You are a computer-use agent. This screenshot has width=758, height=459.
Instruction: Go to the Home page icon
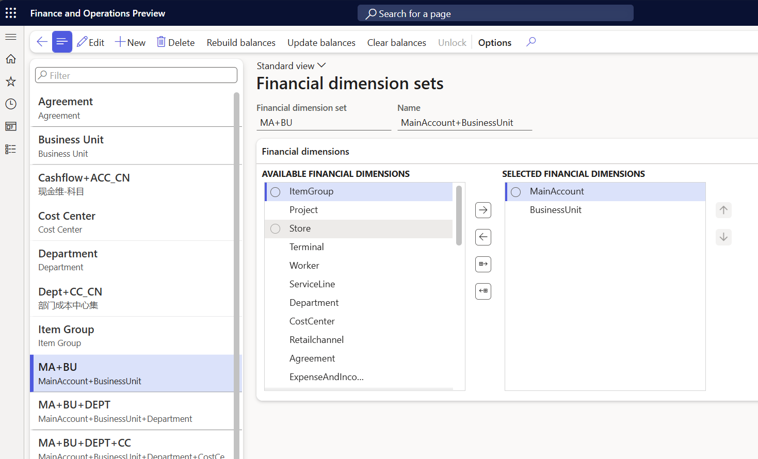pyautogui.click(x=10, y=59)
